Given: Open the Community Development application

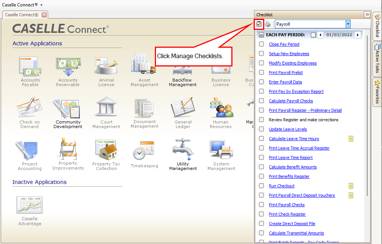Looking at the screenshot, I should point(68,113).
